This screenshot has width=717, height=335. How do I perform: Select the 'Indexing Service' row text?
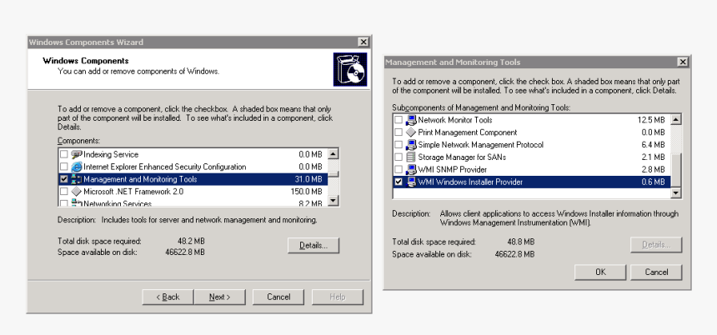111,154
